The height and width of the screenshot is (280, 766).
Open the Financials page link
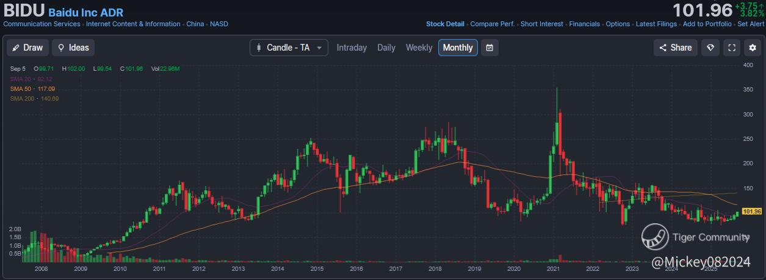584,24
